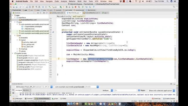
Task: Open the Emulator Pixel_API_24 device dropdown
Action: point(34,87)
